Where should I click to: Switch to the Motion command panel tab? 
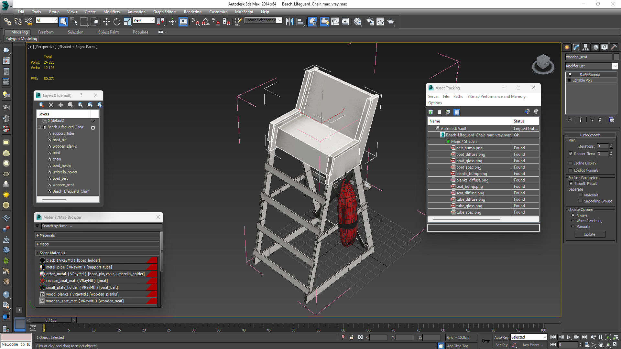point(595,48)
